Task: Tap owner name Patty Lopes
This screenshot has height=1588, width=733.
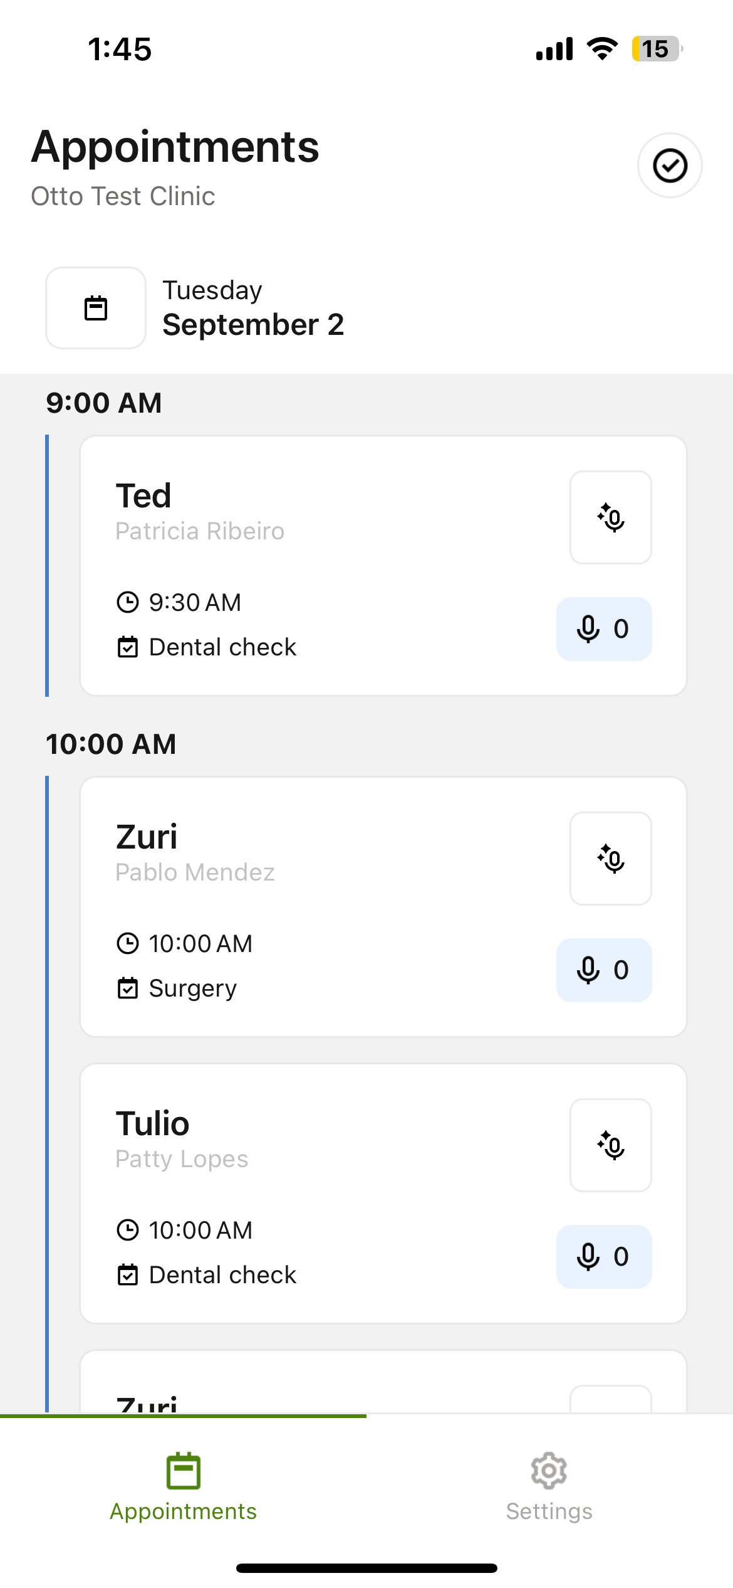Action: pos(182,1159)
